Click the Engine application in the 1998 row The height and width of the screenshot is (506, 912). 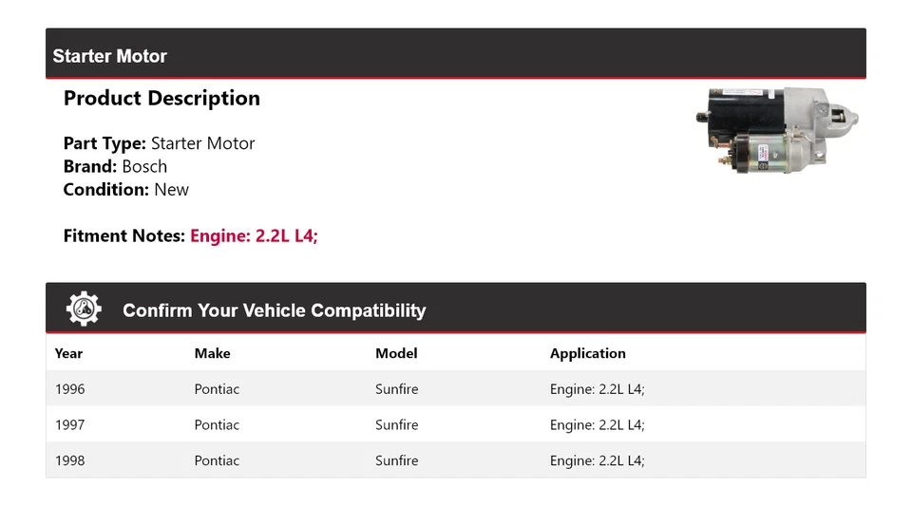[597, 460]
